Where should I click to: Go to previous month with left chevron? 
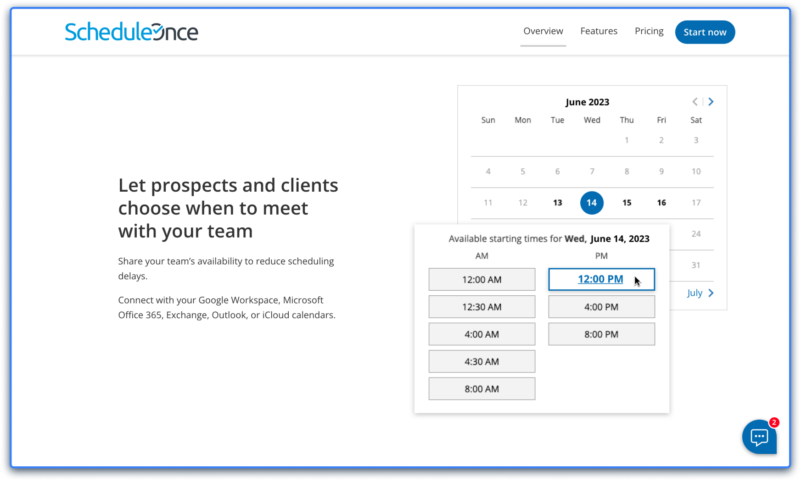tap(695, 101)
